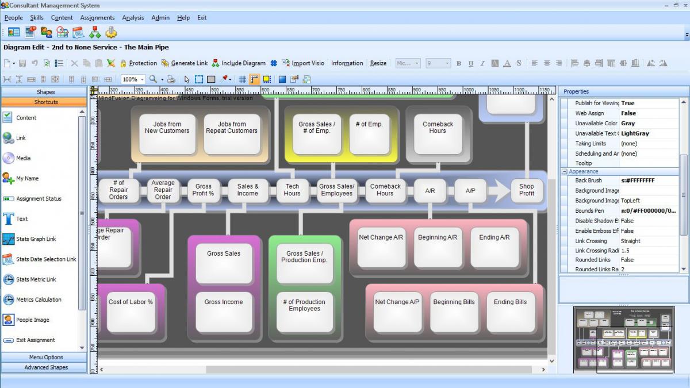This screenshot has width=690, height=388.
Task: Toggle the highlighted ruler display button
Action: click(254, 79)
